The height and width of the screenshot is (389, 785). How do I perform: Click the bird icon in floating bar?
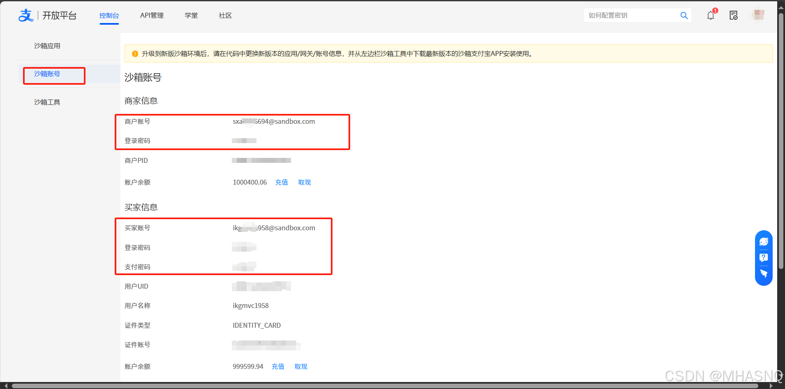[x=764, y=273]
